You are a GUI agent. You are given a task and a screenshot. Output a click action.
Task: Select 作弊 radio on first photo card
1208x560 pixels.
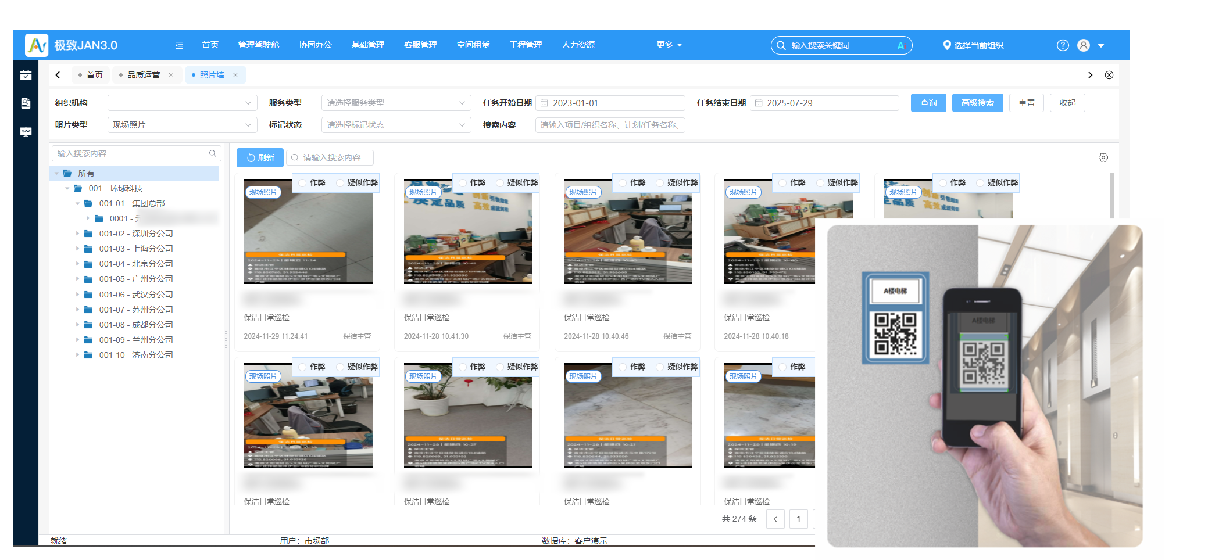click(x=302, y=183)
